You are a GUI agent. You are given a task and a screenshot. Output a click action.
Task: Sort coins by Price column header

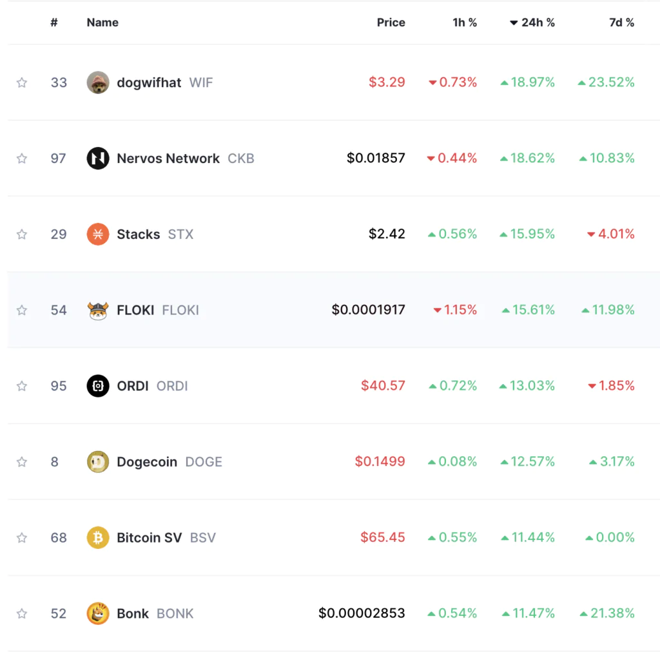(391, 23)
